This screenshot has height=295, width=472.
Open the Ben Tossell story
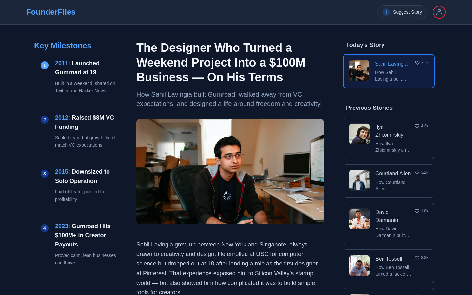[x=389, y=266]
